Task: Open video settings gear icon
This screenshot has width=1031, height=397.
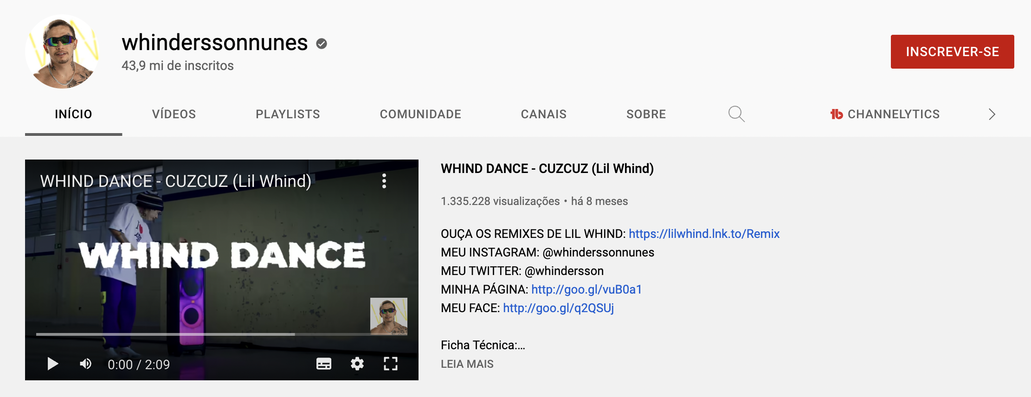Action: (357, 364)
